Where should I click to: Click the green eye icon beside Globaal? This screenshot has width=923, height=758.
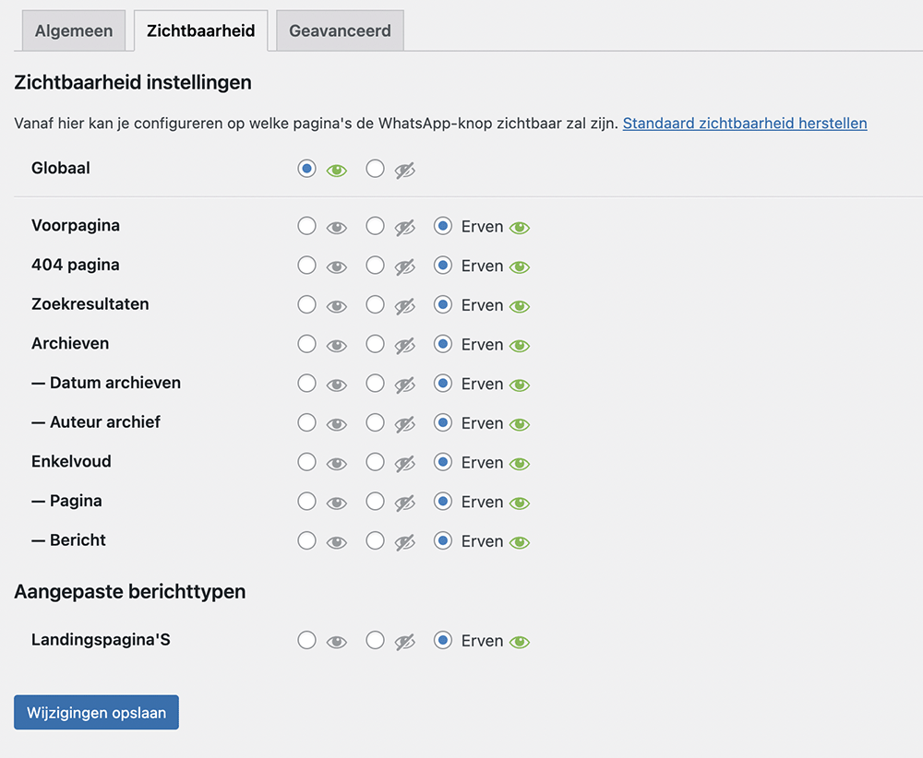pyautogui.click(x=337, y=170)
